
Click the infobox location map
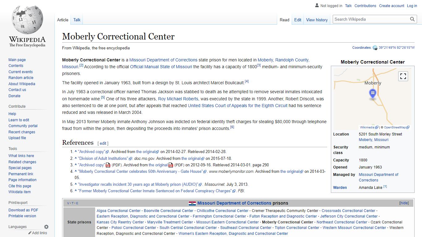pyautogui.click(x=373, y=99)
